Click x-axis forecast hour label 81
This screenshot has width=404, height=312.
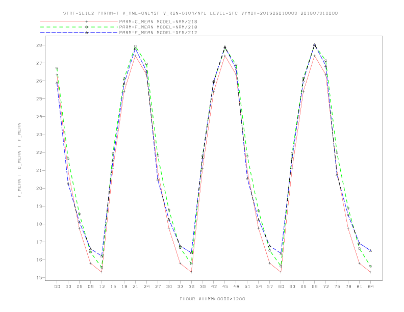tap(360, 287)
